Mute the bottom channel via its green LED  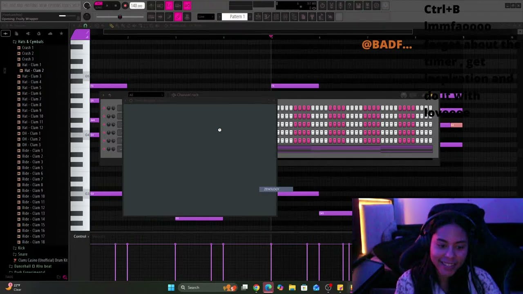point(104,149)
